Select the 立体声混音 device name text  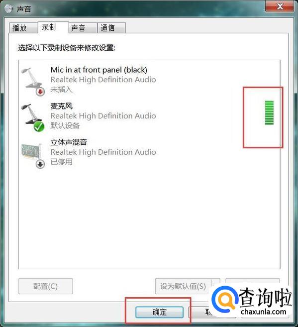[x=69, y=142]
